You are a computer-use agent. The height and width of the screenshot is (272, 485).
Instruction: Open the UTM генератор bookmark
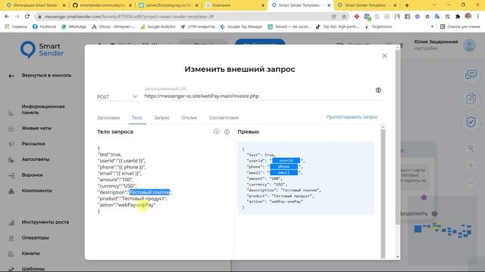pyautogui.click(x=198, y=27)
